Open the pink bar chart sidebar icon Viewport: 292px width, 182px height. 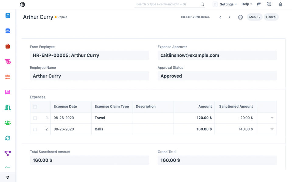click(8, 92)
